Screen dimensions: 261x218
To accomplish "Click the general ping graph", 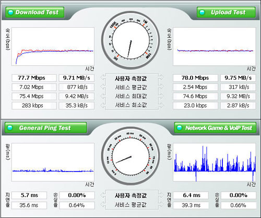I will [53, 162].
